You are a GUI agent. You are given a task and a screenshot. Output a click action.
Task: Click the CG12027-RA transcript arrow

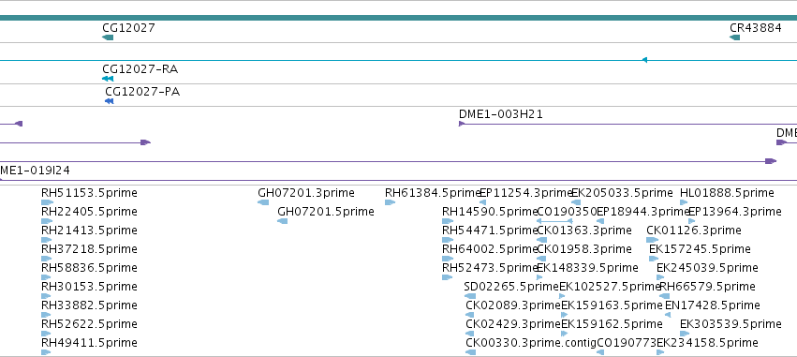(x=108, y=79)
